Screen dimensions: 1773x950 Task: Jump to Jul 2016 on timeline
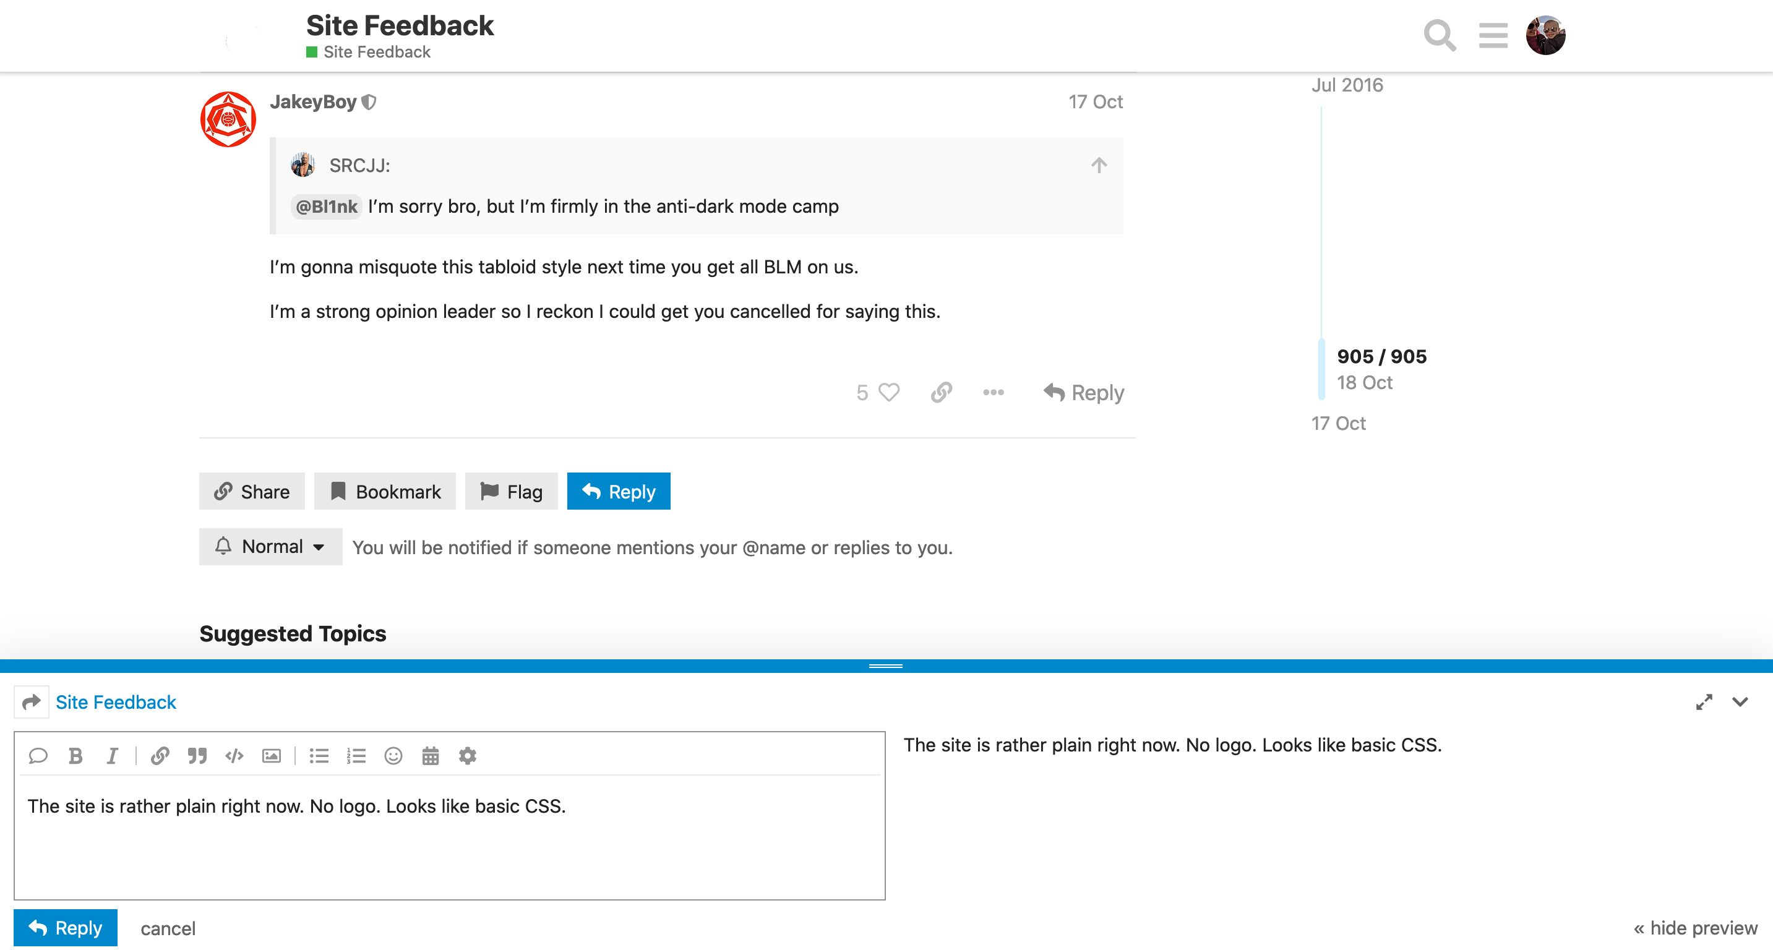pos(1346,85)
